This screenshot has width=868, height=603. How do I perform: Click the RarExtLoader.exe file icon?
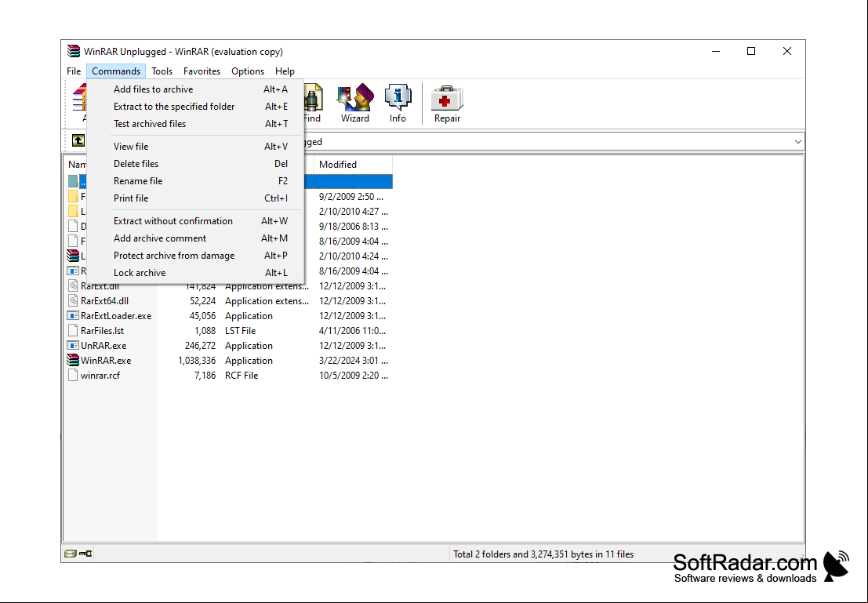click(x=72, y=316)
